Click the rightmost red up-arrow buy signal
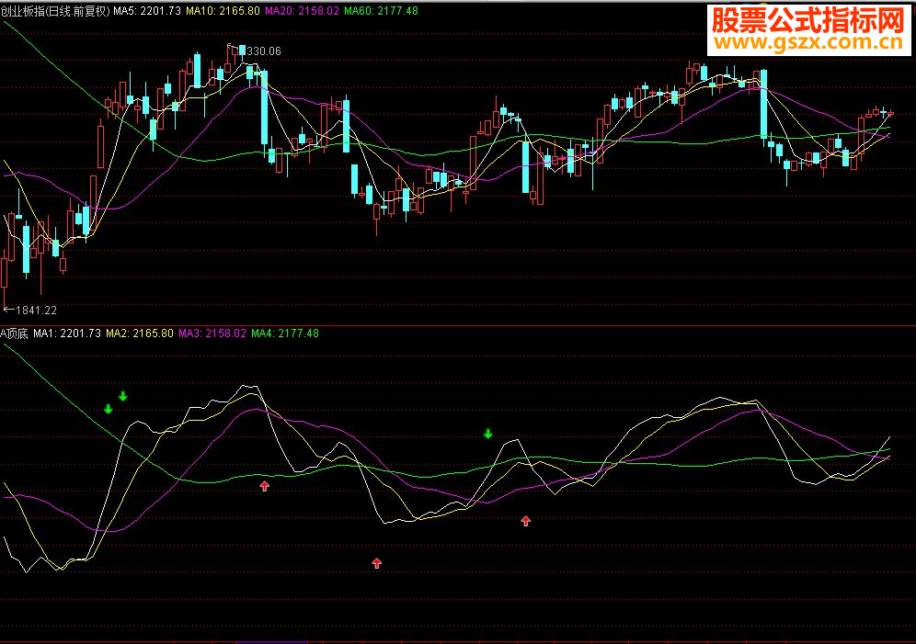 (526, 521)
